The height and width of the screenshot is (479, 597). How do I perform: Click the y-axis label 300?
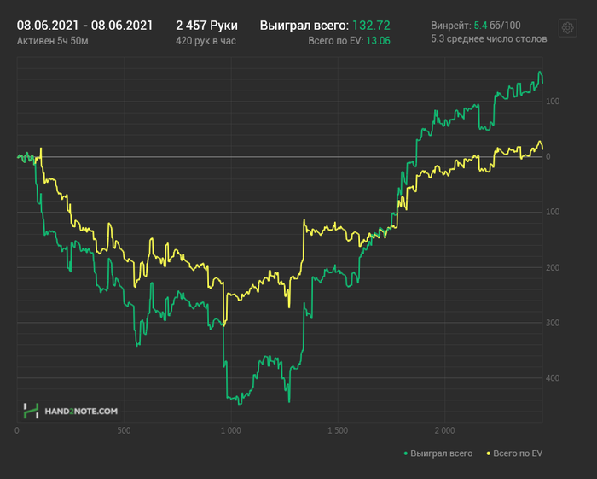tap(553, 323)
